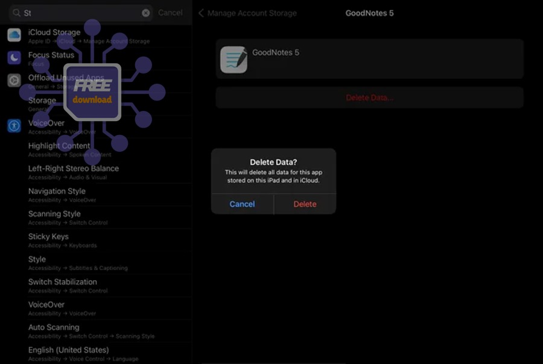The width and height of the screenshot is (543, 364).
Task: Click the GoodNotes 5 page title
Action: click(369, 13)
